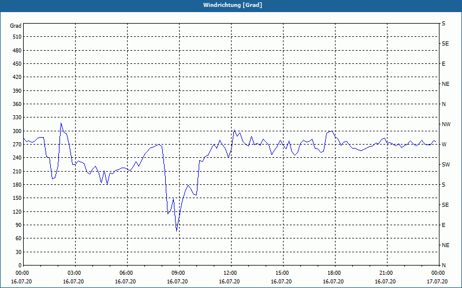Click the 480 value on the left axis

[17, 51]
